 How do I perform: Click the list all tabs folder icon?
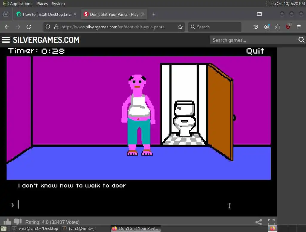[259, 14]
